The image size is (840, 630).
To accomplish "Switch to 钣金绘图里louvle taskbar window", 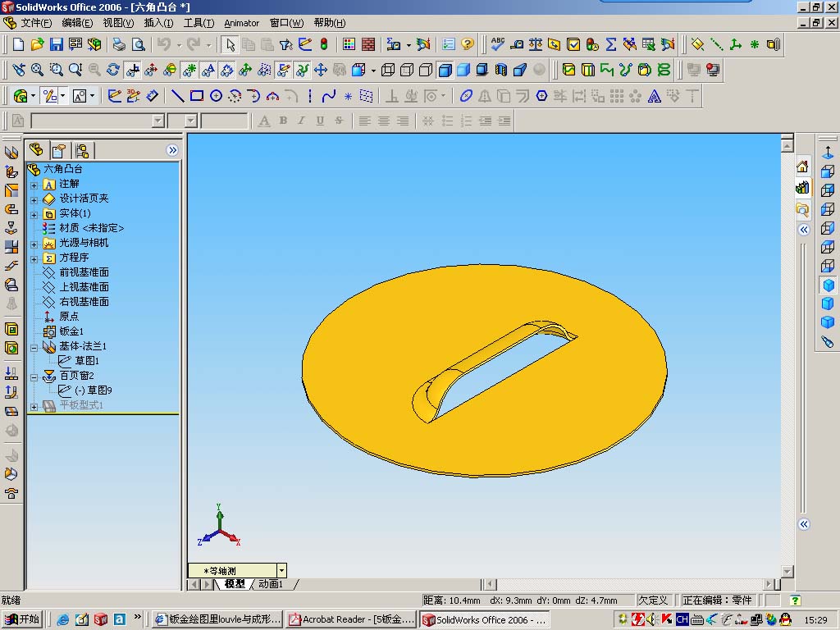I will 217,619.
